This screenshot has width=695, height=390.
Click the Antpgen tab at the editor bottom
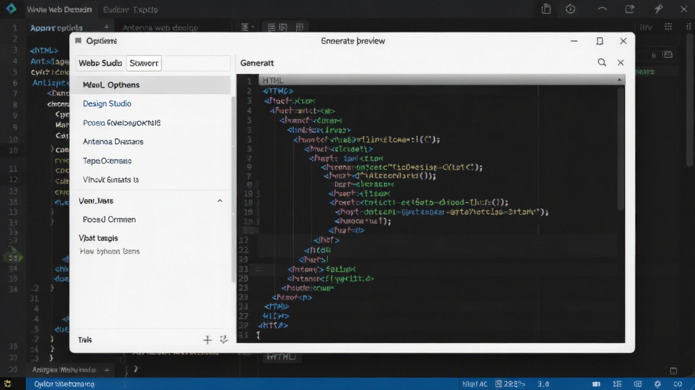click(x=64, y=370)
